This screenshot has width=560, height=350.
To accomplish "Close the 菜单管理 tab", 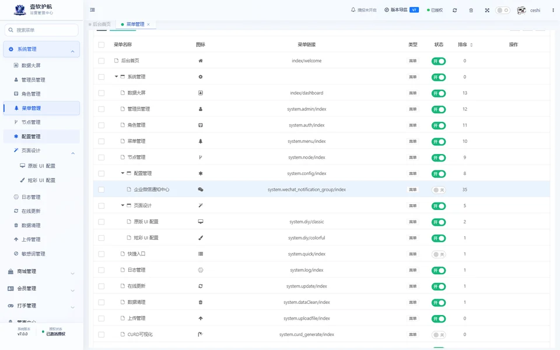I will tap(148, 24).
